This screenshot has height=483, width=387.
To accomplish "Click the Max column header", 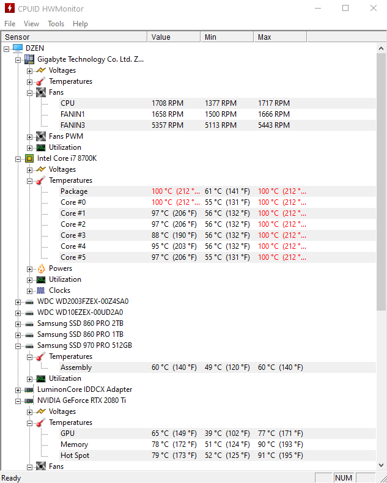I will click(280, 37).
